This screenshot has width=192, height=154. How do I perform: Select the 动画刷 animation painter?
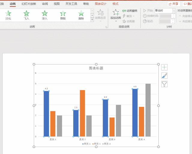(129, 21)
